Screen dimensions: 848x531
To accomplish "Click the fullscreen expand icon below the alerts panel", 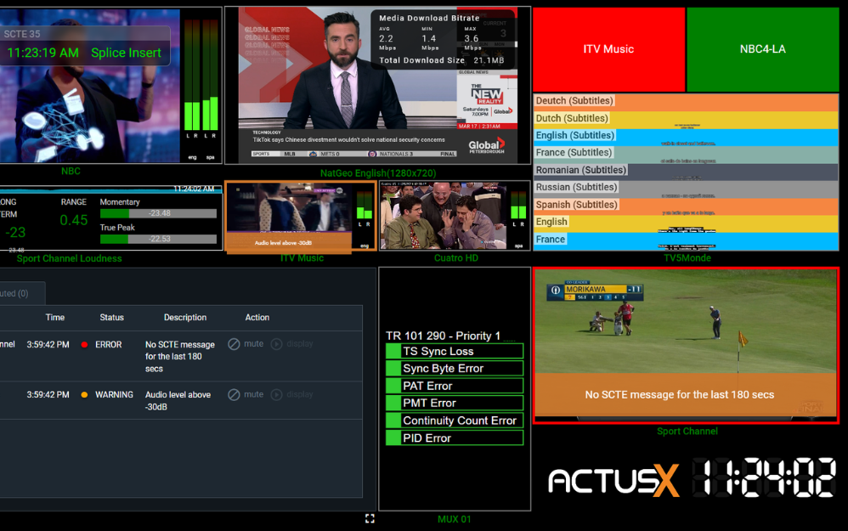I will click(370, 518).
